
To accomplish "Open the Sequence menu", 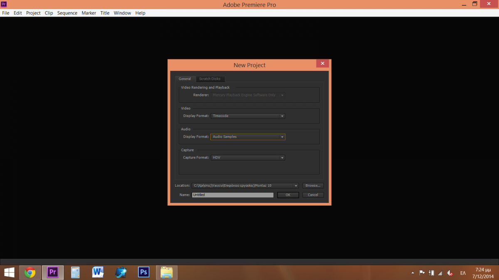I will pyautogui.click(x=67, y=13).
